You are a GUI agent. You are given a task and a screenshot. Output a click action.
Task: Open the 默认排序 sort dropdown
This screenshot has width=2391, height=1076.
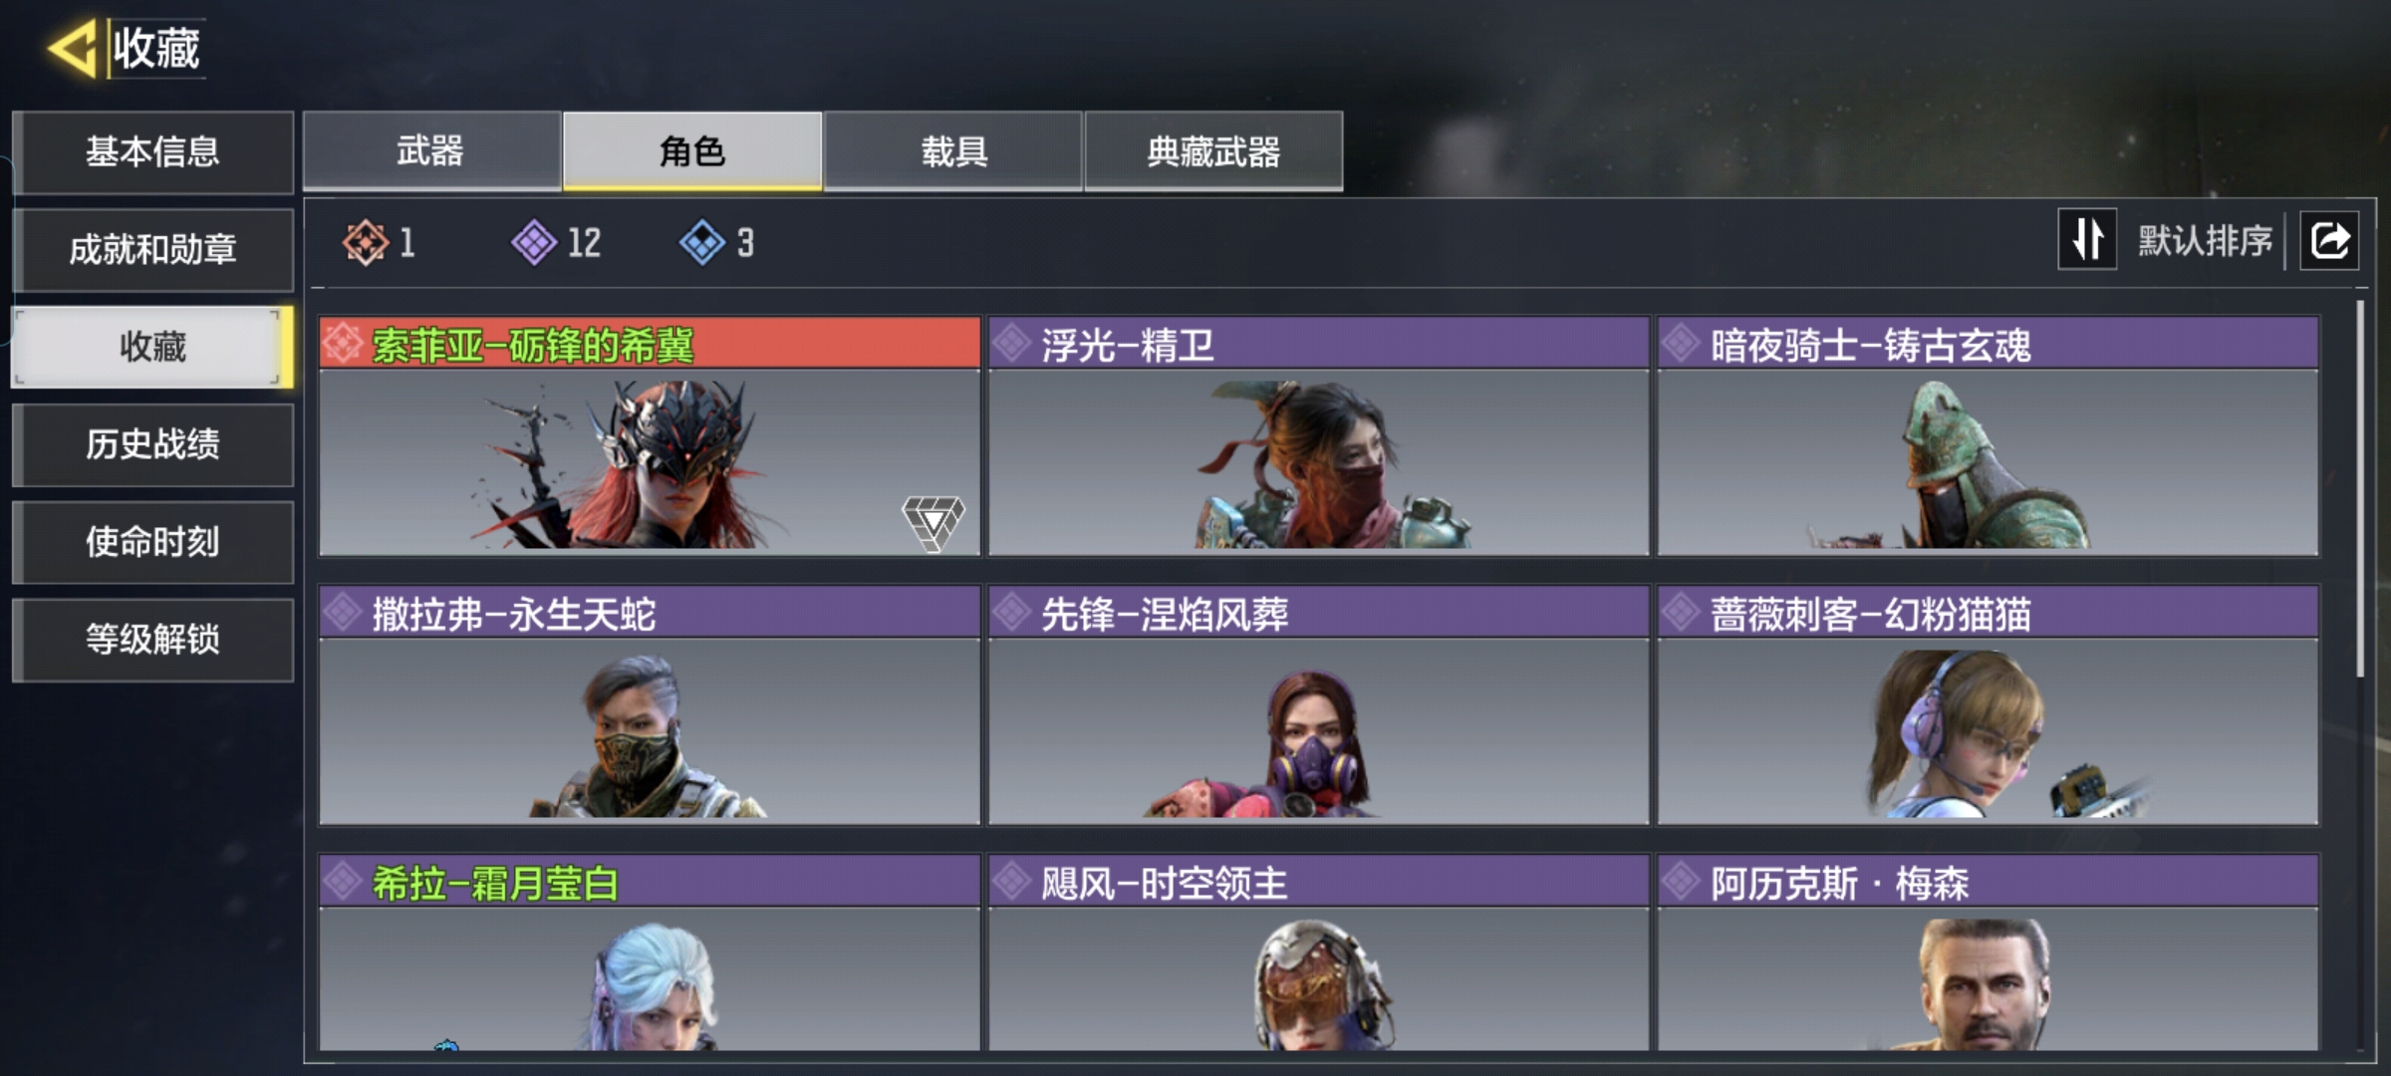coord(2205,240)
